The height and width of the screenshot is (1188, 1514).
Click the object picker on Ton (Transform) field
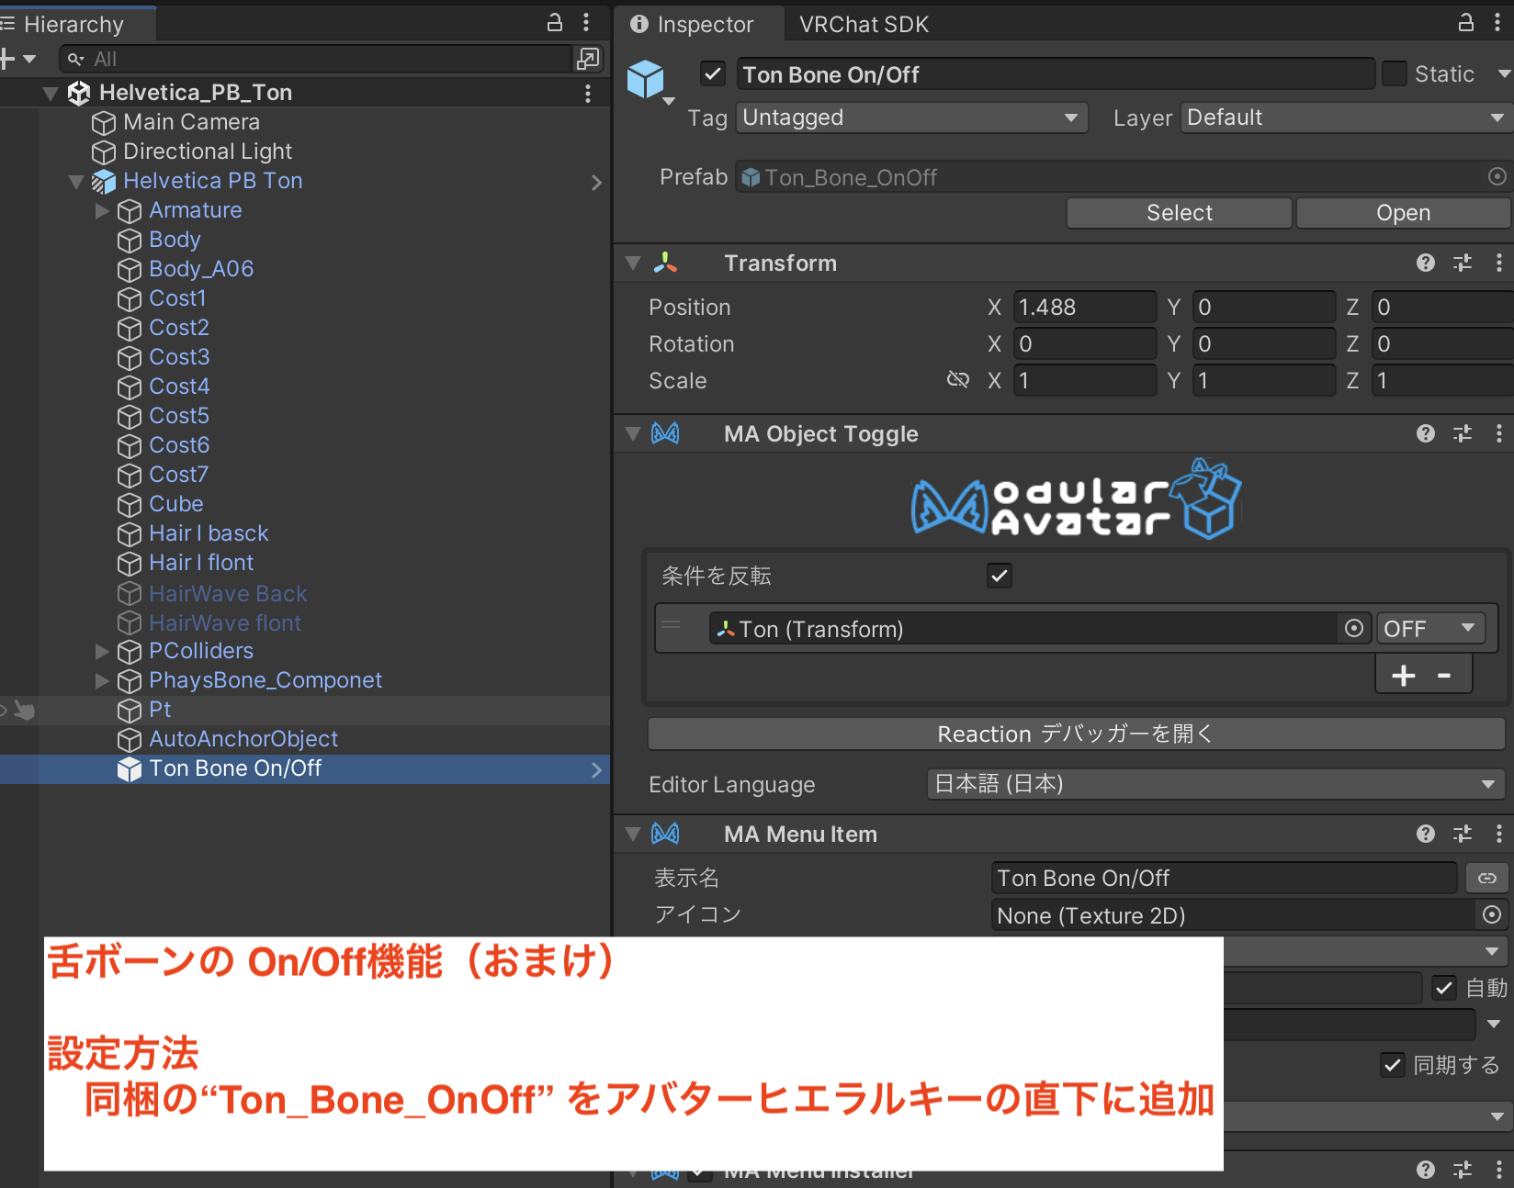click(x=1354, y=628)
